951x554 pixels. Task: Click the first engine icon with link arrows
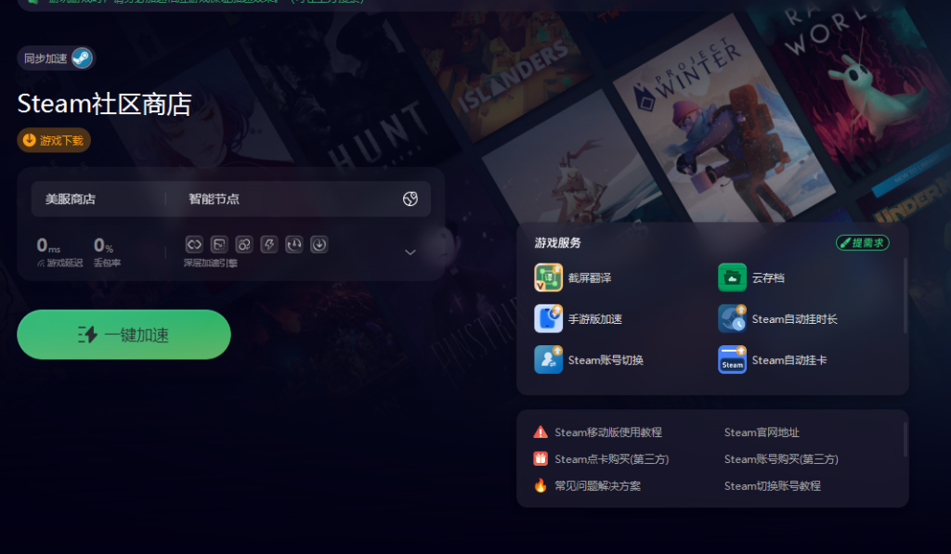point(194,244)
